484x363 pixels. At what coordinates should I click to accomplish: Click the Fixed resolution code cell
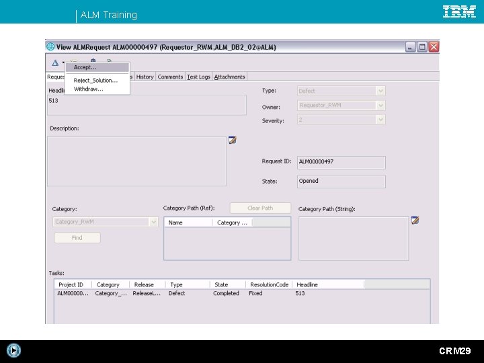point(255,293)
